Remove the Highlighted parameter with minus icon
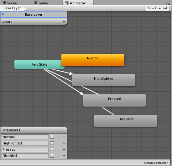Image resolution: width=172 pixels, height=166 pixels. click(64, 143)
